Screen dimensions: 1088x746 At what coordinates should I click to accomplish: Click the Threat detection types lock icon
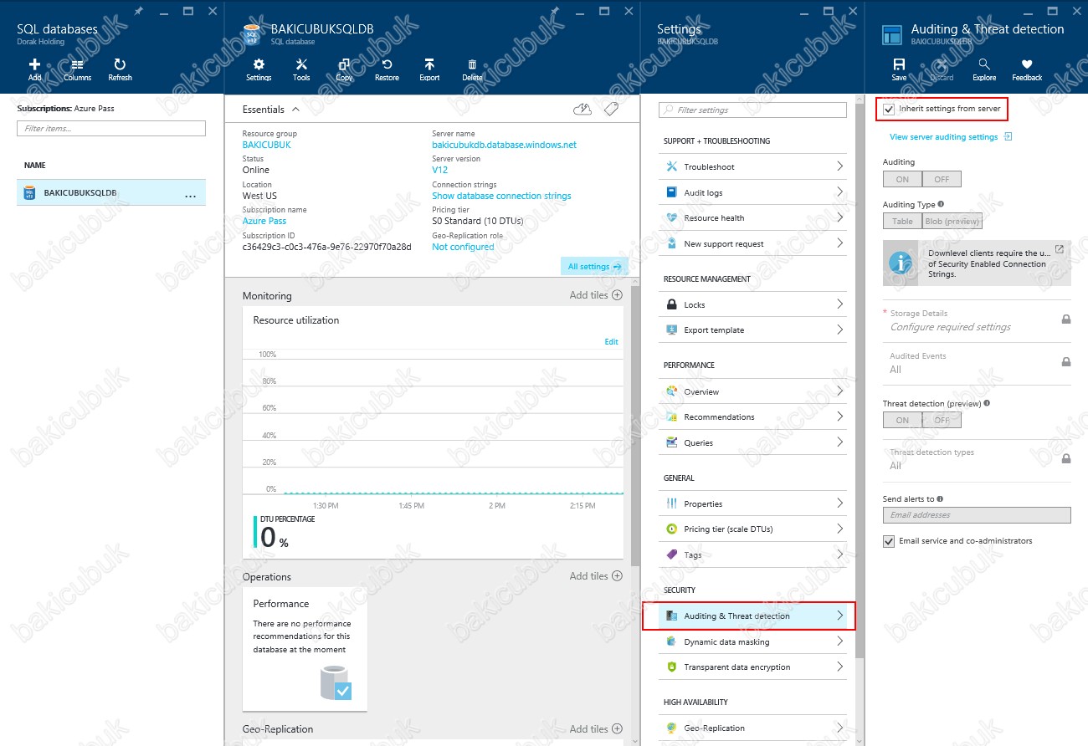(x=1066, y=459)
